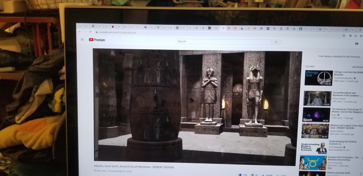
Task: Click the YouTube Premium logo
Action: pos(97,40)
